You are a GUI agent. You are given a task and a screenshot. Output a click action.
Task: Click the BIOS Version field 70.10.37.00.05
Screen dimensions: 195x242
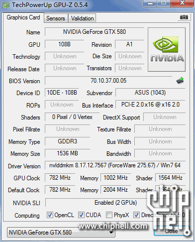[108, 81]
